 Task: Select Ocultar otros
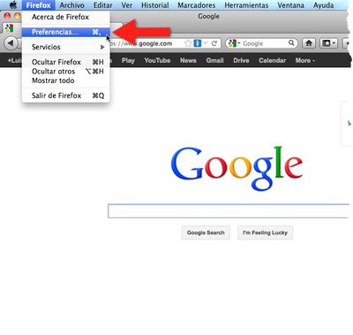tap(66, 72)
